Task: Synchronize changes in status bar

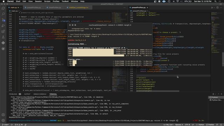Action: pos(12,125)
